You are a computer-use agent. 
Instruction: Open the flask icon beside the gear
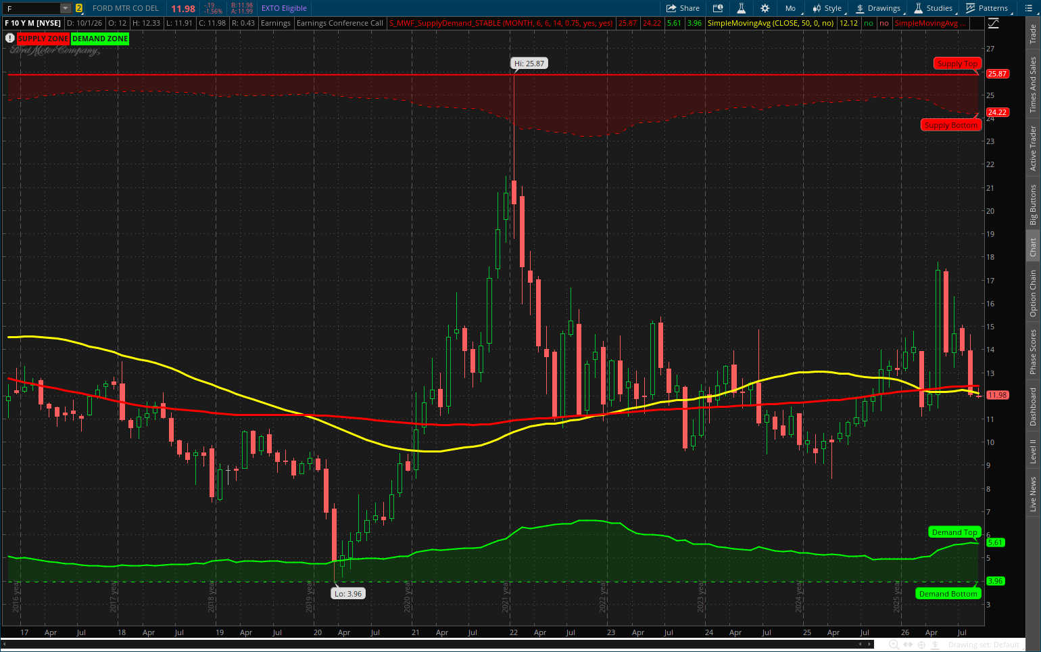click(x=742, y=8)
